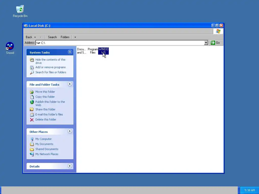This screenshot has height=194, width=259.
Task: Click the Search toolbar button
Action: click(52, 37)
